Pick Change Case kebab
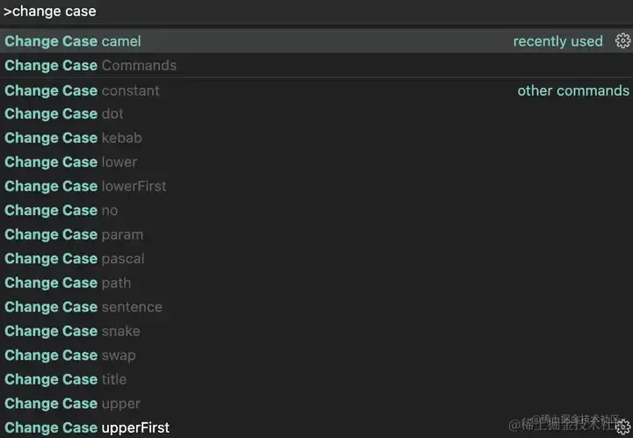Screen dimensions: 633x438 click(316, 138)
